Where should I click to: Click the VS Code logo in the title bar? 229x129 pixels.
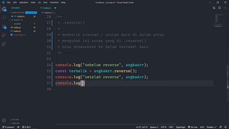[x=3, y=3]
